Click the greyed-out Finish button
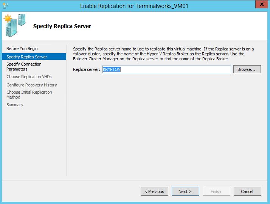The width and height of the screenshot is (270, 204). click(x=216, y=191)
